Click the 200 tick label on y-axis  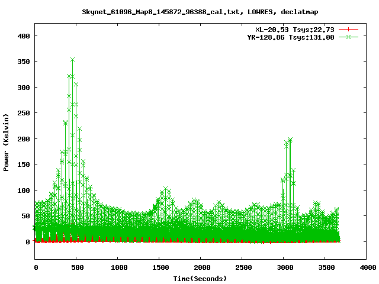click(x=24, y=139)
